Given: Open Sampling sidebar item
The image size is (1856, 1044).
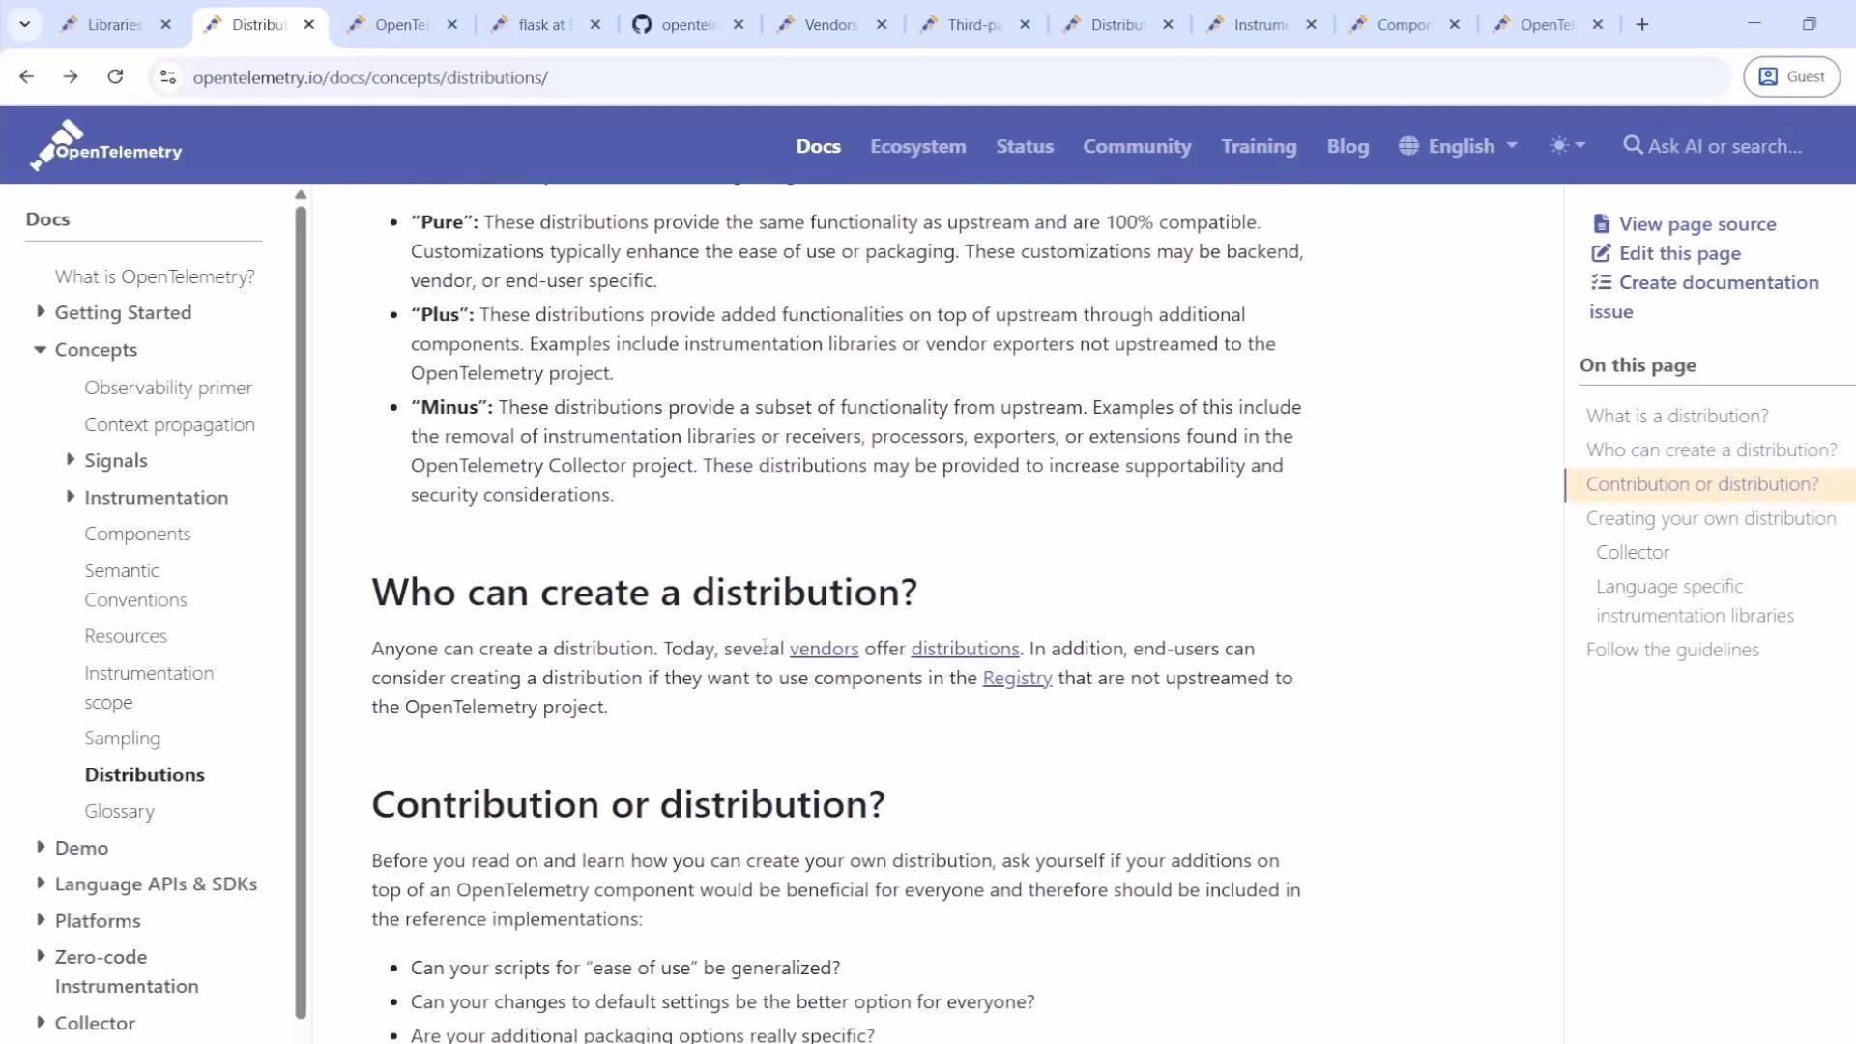Looking at the screenshot, I should coord(122,738).
